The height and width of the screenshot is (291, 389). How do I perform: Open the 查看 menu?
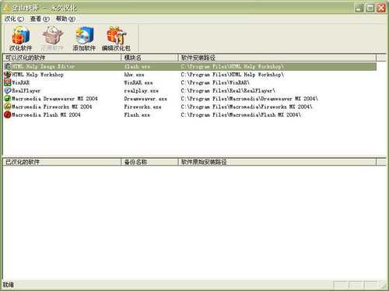point(40,19)
